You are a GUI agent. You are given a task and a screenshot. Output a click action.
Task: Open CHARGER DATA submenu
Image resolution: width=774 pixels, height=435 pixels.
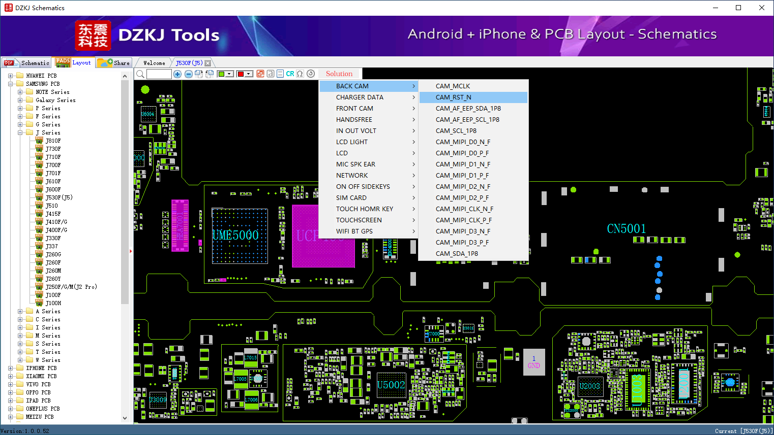[369, 97]
